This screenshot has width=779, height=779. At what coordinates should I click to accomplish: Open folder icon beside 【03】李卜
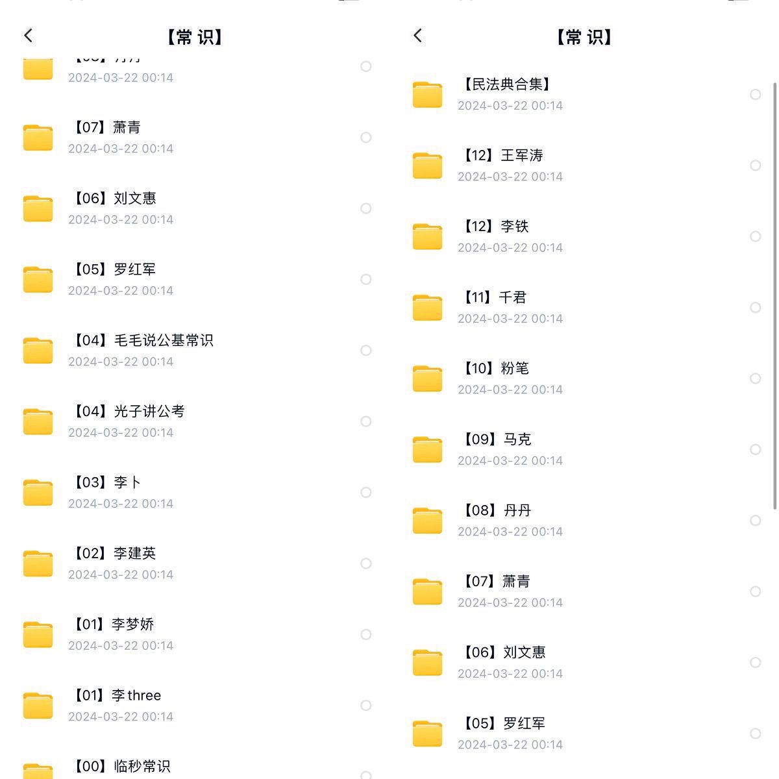point(38,493)
